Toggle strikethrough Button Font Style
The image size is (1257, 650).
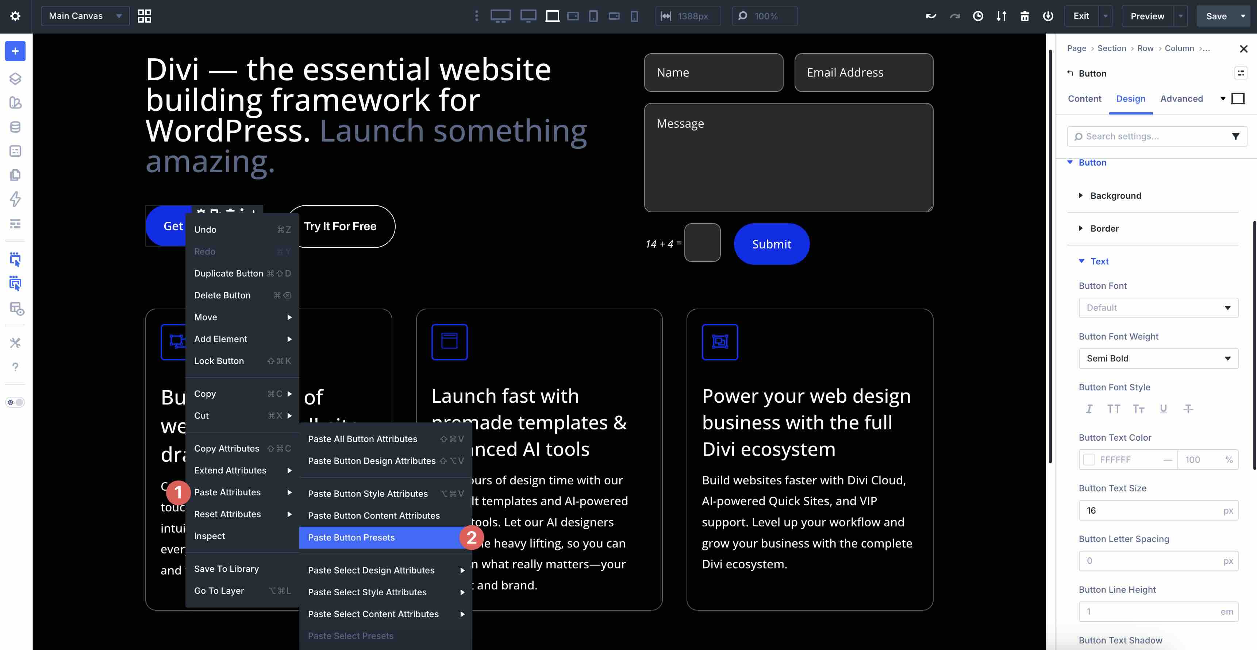click(1188, 409)
